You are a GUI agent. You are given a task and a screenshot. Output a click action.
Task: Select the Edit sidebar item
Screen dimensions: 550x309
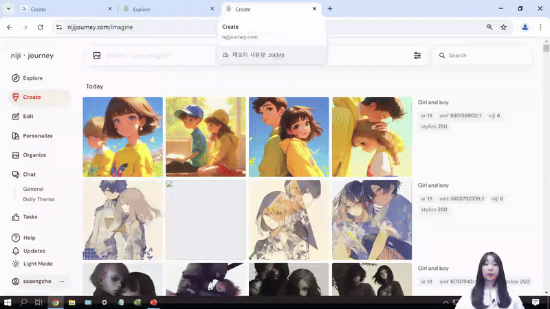[27, 117]
